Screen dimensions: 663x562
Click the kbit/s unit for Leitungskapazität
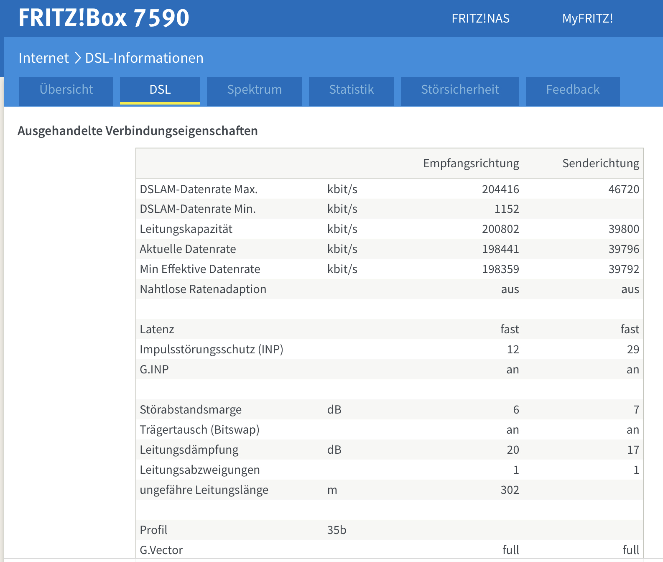pyautogui.click(x=342, y=229)
